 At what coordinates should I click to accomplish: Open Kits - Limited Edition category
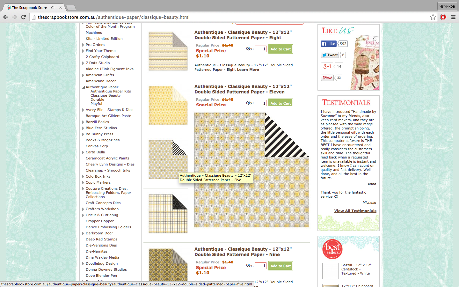coord(104,39)
